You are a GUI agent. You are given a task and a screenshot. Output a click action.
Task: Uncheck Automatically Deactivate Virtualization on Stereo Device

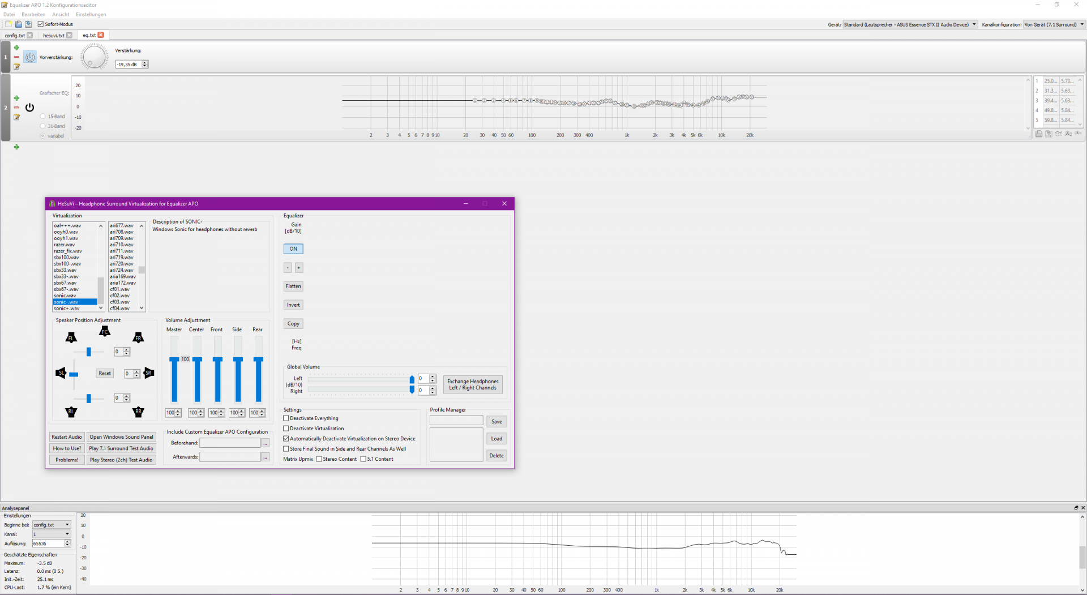tap(286, 439)
